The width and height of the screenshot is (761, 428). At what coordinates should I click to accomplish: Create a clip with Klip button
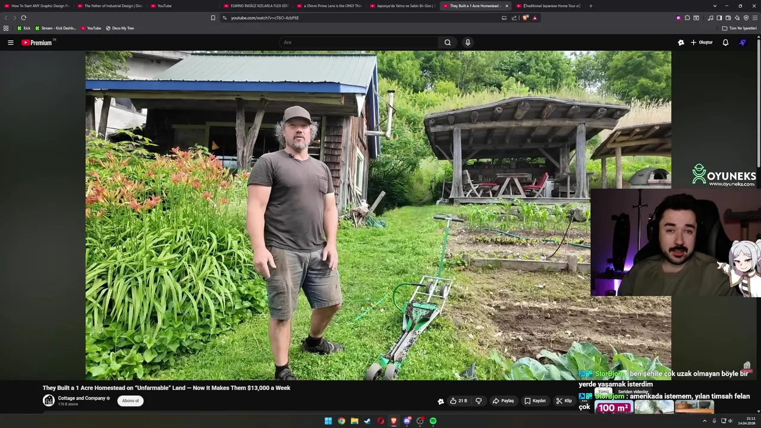564,401
